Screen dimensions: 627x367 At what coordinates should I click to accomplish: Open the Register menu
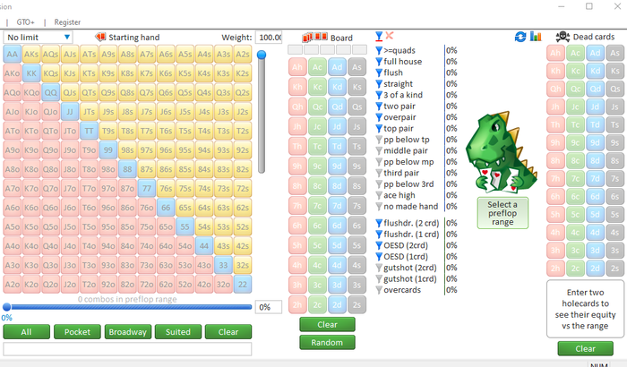[67, 22]
